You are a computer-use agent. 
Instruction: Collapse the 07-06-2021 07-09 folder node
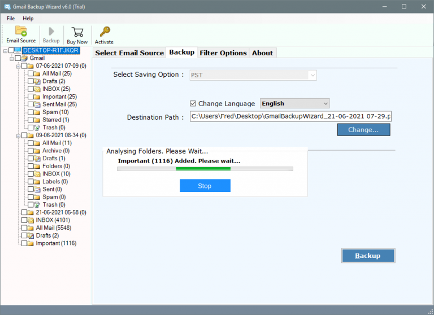(x=18, y=67)
